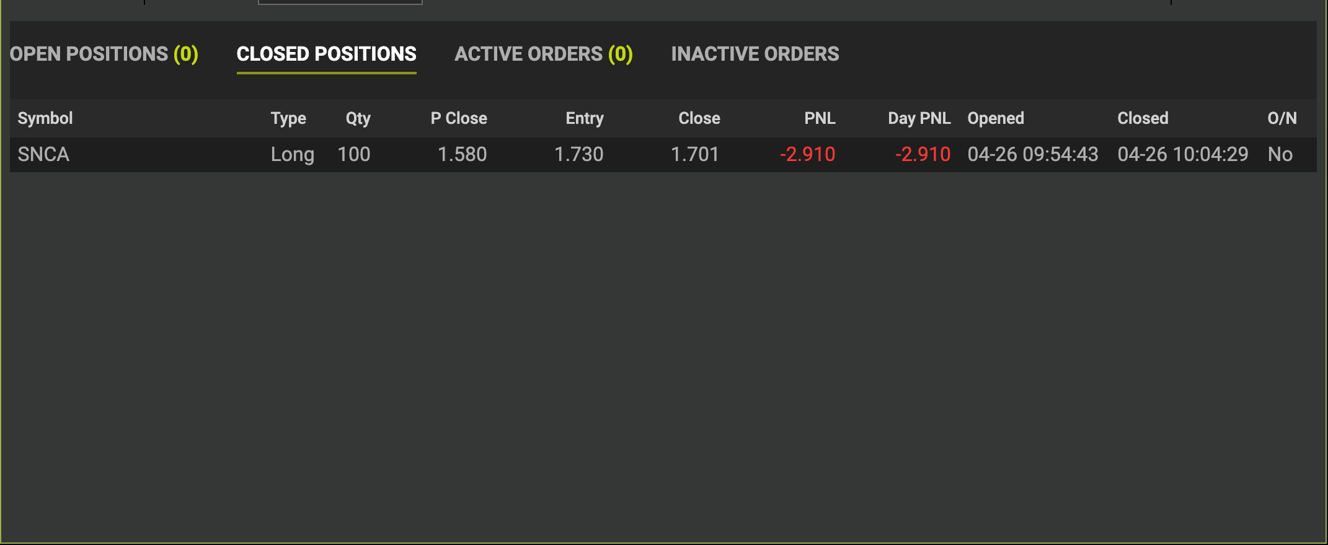
Task: Click the Entry column header
Action: click(584, 118)
